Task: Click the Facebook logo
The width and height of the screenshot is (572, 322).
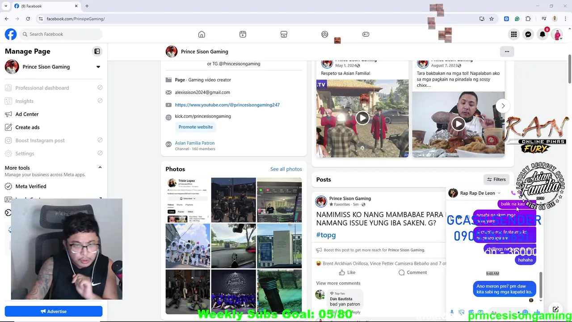Action: tap(11, 34)
